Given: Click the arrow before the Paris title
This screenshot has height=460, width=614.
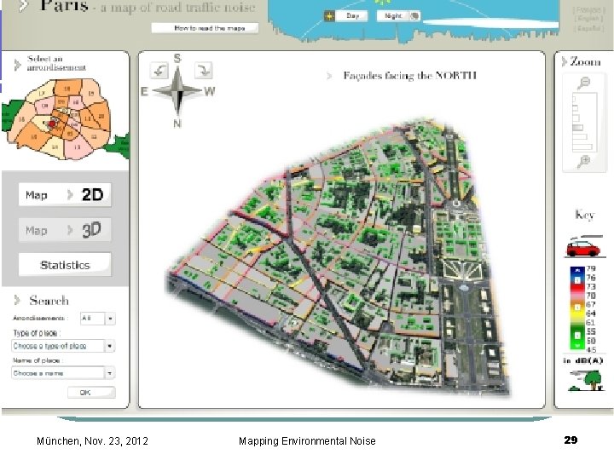Looking at the screenshot, I should coord(24,5).
